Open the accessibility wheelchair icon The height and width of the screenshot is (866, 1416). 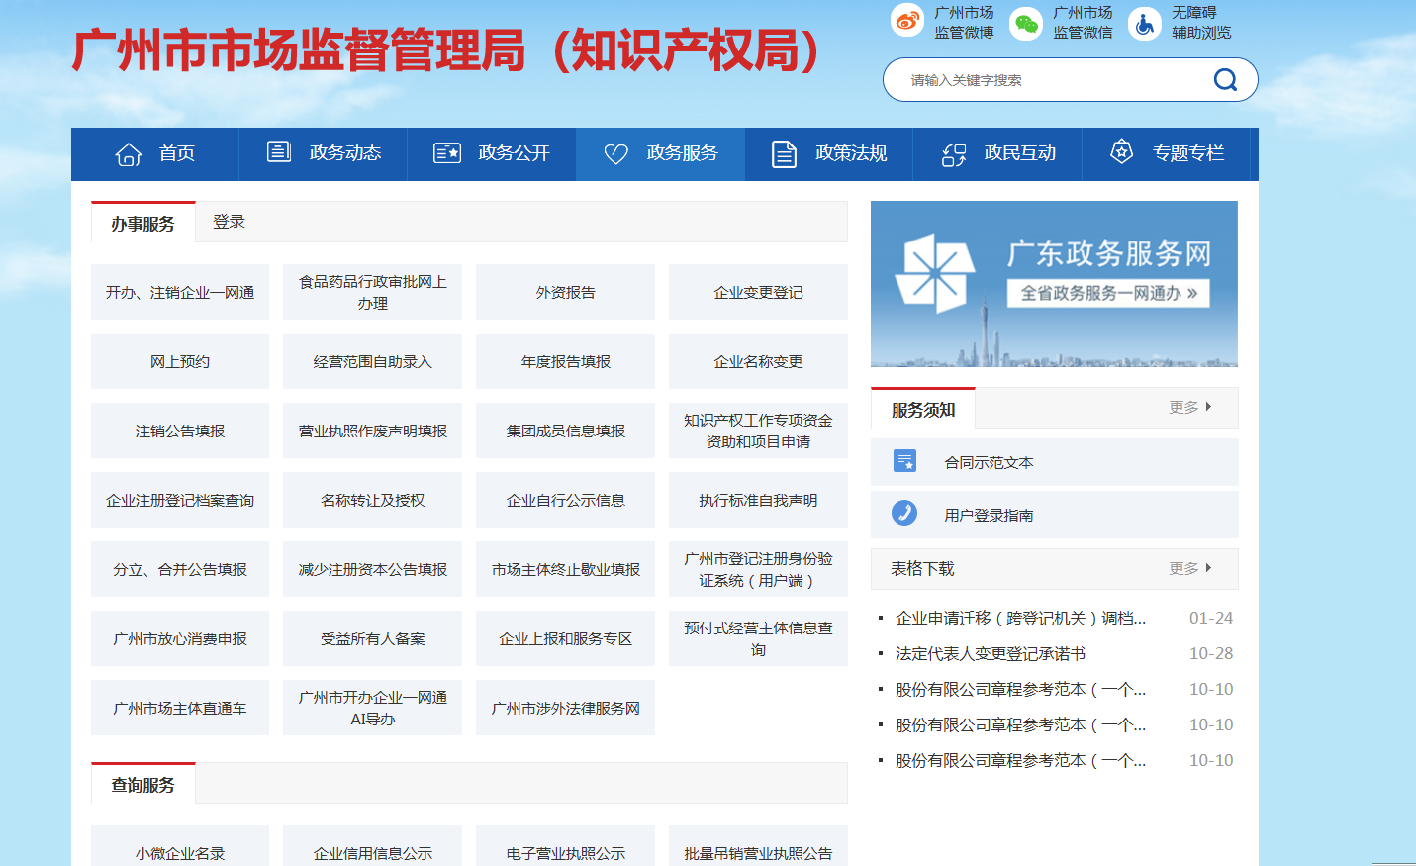pyautogui.click(x=1144, y=23)
